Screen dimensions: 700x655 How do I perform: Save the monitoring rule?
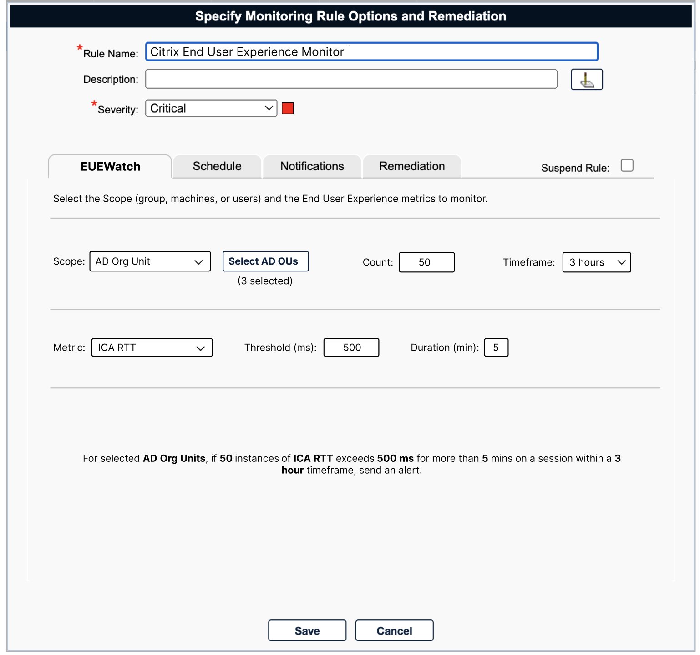[x=307, y=630]
